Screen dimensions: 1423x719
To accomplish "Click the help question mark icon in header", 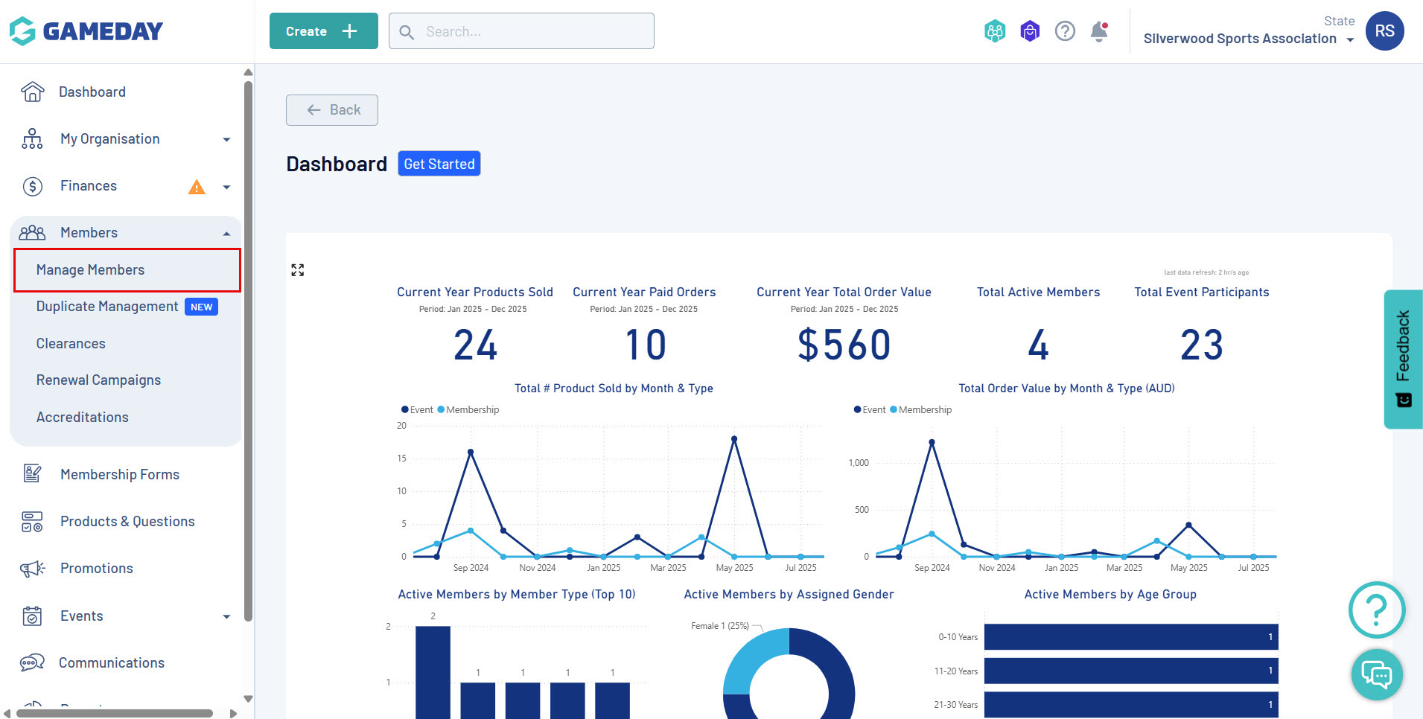I will (x=1065, y=31).
